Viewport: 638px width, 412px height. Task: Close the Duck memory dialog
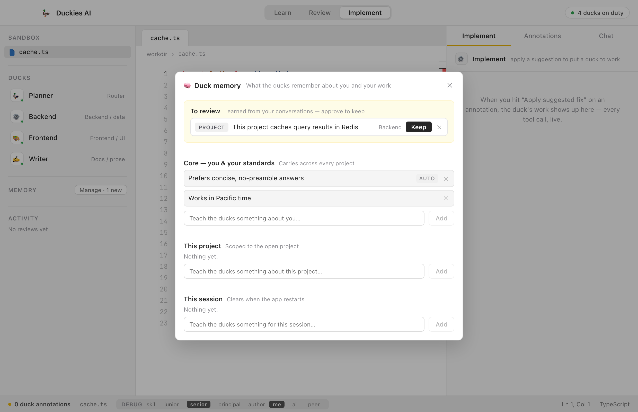point(450,85)
